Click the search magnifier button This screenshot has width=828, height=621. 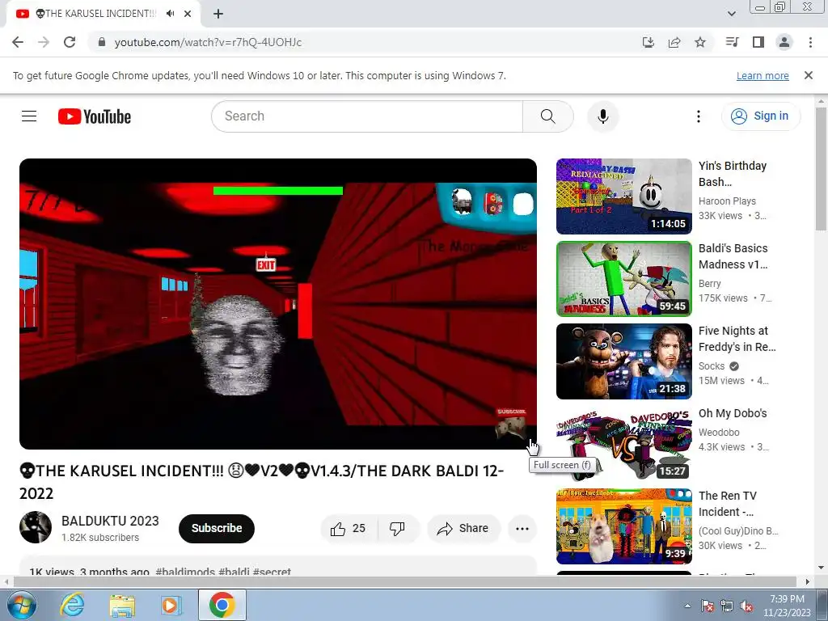[x=547, y=116]
